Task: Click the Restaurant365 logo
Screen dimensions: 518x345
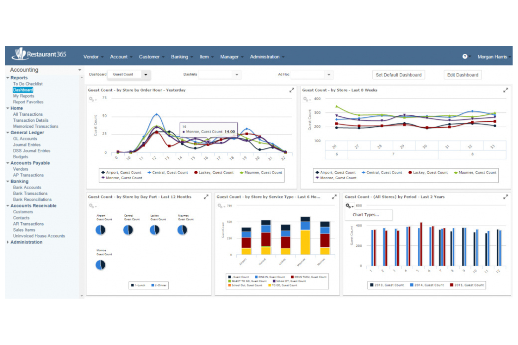Action: coord(39,55)
